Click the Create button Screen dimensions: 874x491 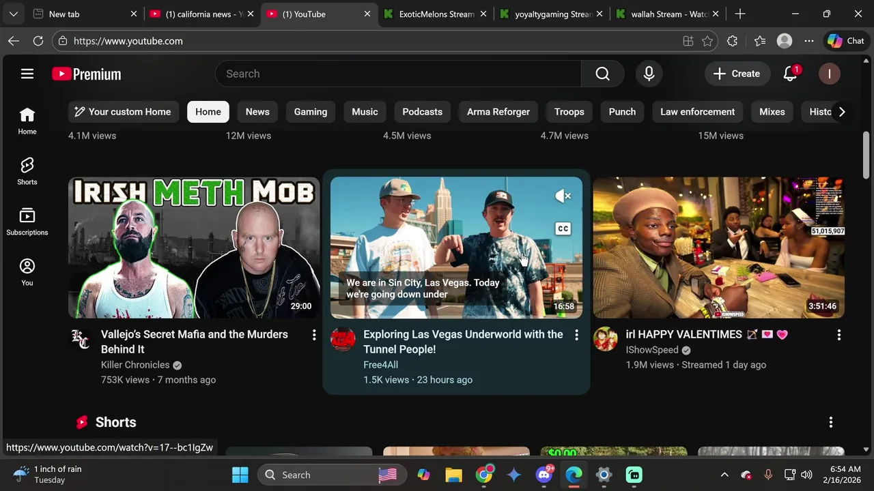click(x=736, y=74)
